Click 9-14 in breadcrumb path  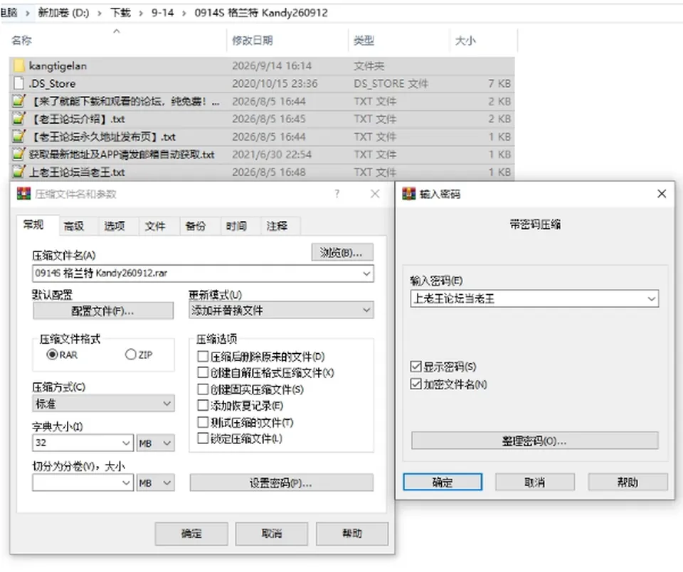point(162,13)
